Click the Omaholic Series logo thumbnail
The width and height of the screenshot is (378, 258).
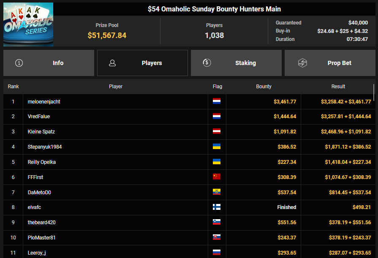28,24
